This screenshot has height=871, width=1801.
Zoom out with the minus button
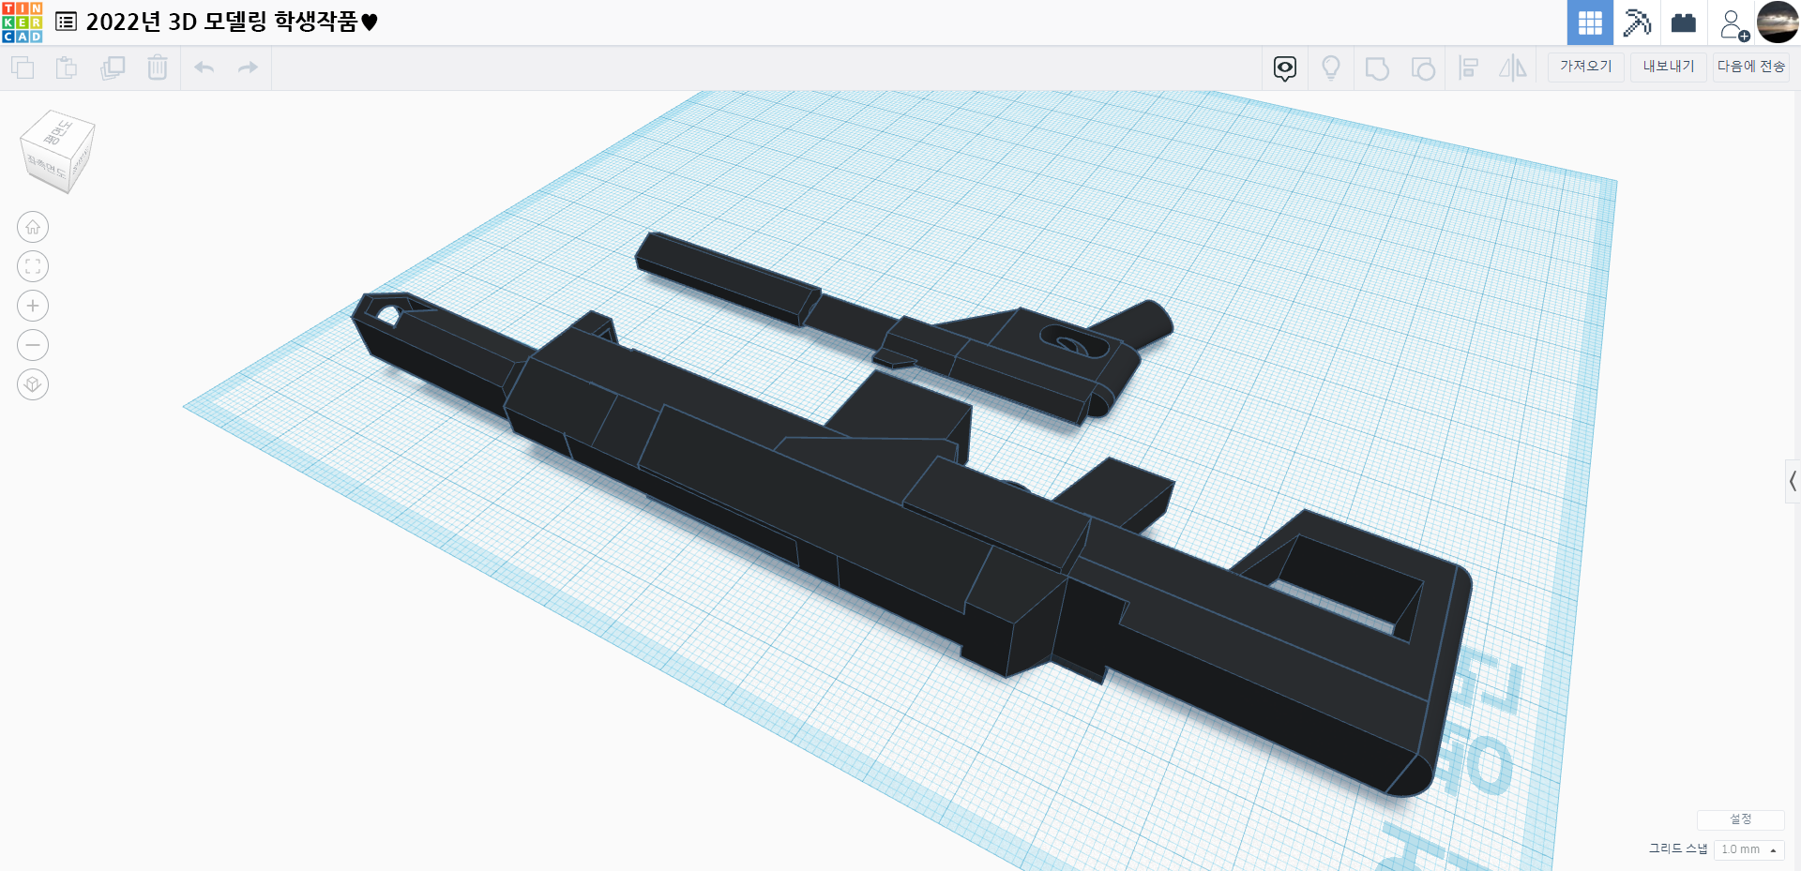point(33,345)
